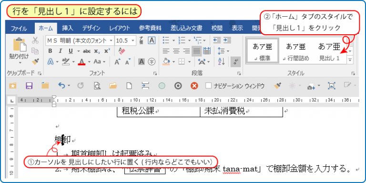Open the font color dropdown arrow
The height and width of the screenshot is (183, 366).
point(89,62)
